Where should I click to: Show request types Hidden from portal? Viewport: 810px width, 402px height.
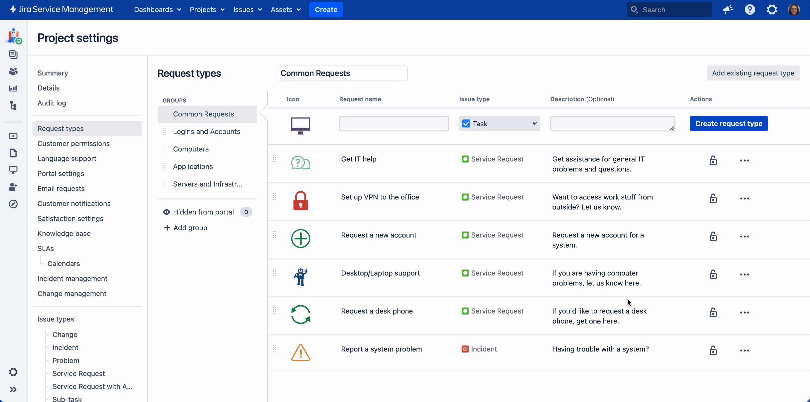(203, 212)
